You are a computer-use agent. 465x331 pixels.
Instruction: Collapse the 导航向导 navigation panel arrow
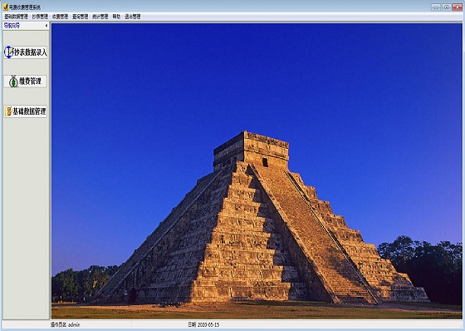point(46,26)
